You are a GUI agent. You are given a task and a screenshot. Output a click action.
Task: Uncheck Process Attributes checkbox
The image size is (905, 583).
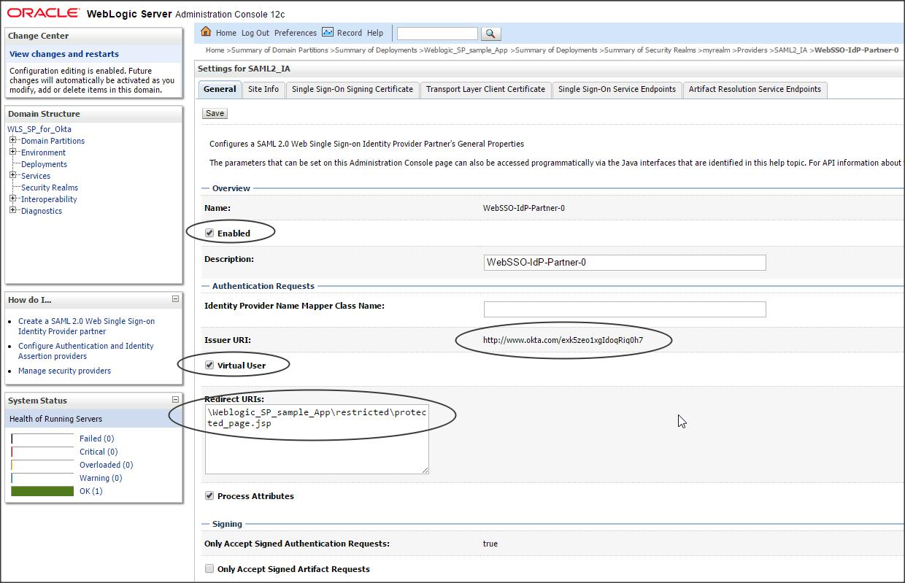[x=209, y=495]
